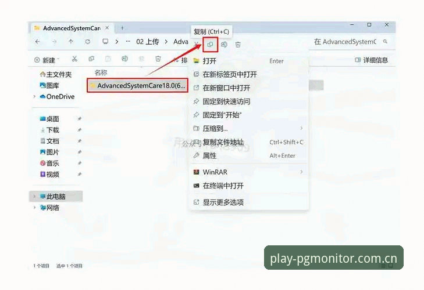Select 在终端中打开
424x290 pixels.
[x=249, y=186]
